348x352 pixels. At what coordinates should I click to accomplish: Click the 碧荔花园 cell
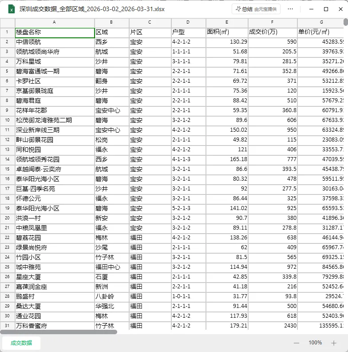pos(55,238)
